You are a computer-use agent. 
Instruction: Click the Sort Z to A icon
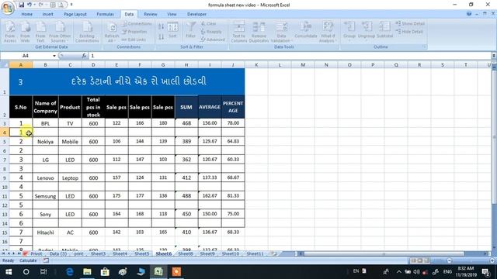pyautogui.click(x=161, y=37)
